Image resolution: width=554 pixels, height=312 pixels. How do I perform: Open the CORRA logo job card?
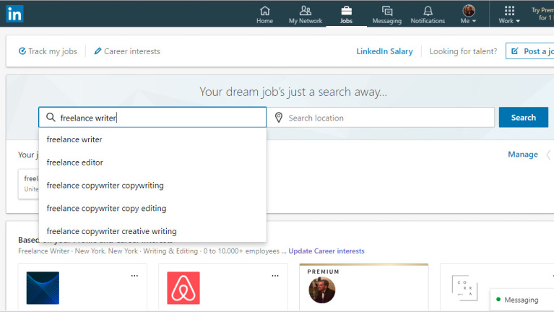click(x=464, y=288)
